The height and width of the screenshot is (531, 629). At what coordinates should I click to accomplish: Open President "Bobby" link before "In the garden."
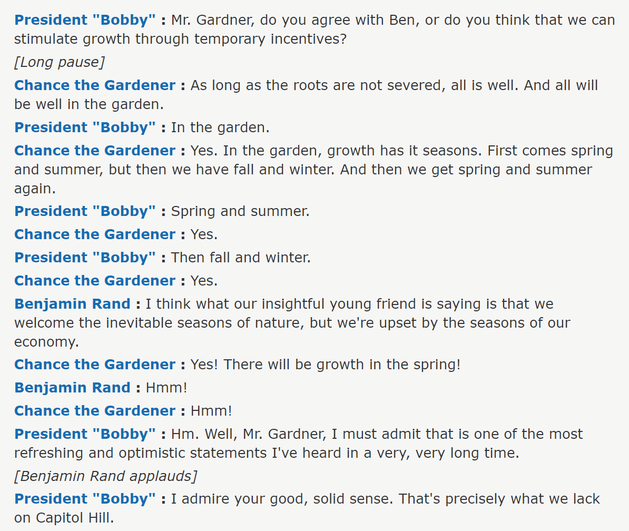click(x=85, y=127)
